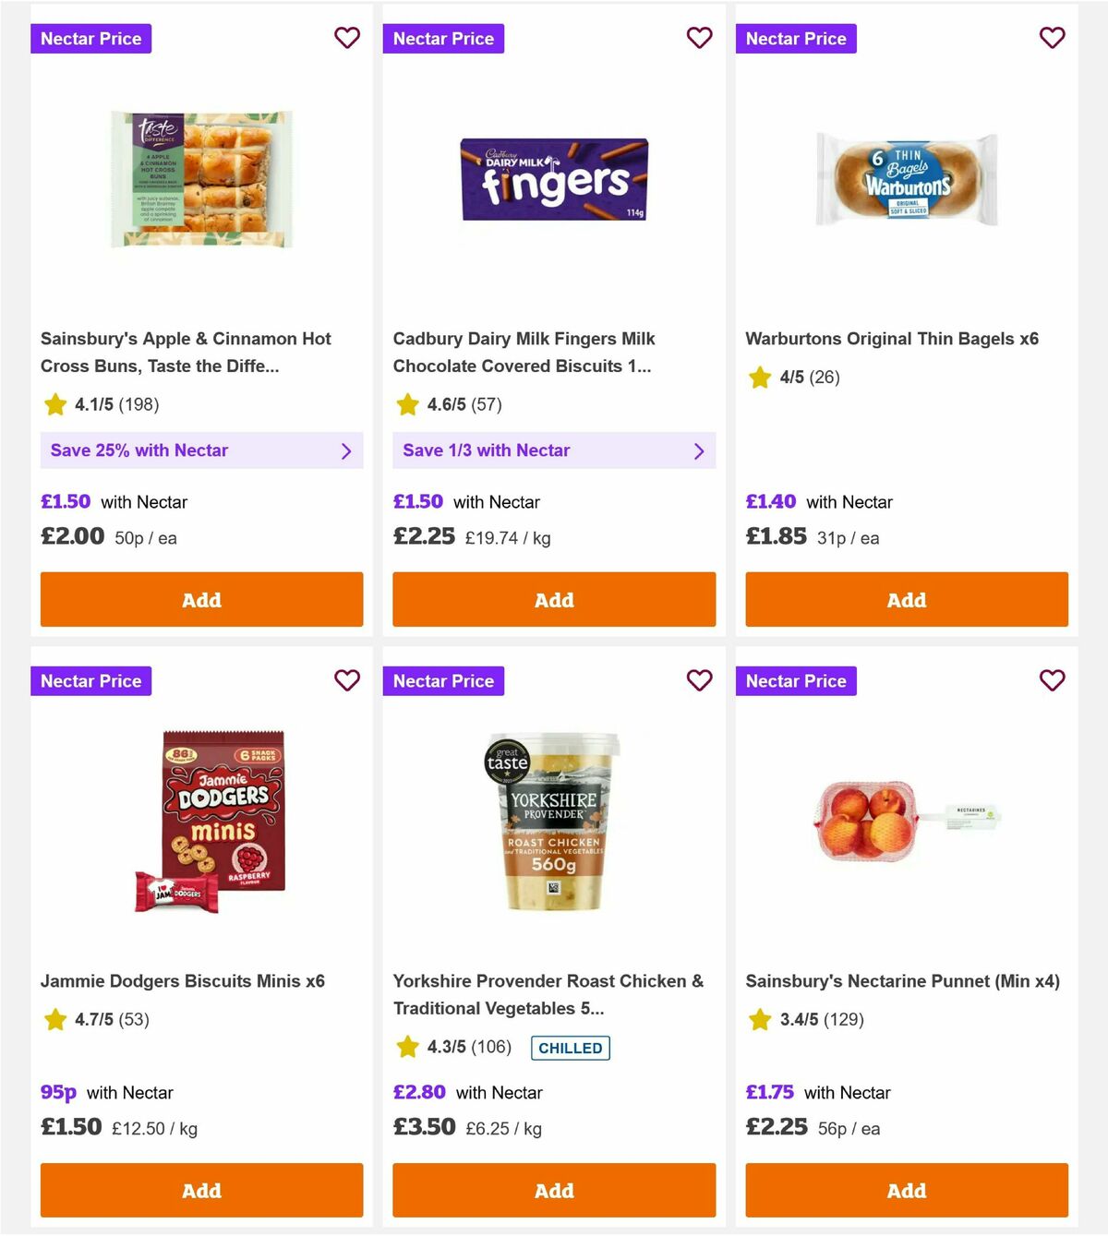The image size is (1108, 1236).
Task: Click the heart icon on Cadbury Dairy Milk Fingers
Action: pyautogui.click(x=700, y=38)
